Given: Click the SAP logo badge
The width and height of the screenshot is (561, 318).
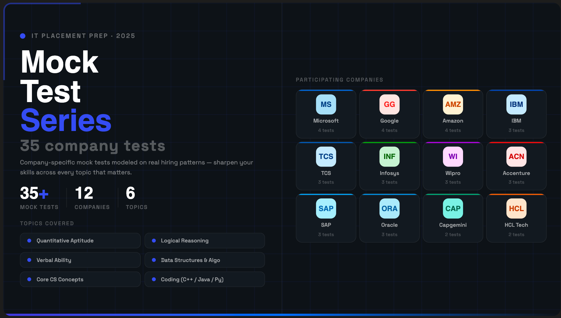Looking at the screenshot, I should point(326,208).
